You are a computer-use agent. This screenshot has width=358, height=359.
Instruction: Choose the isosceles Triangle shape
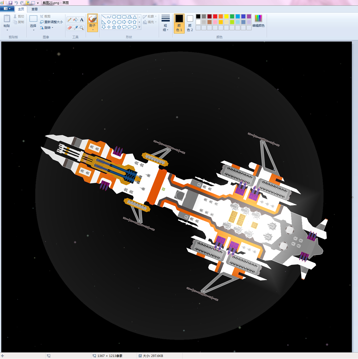click(x=135, y=17)
